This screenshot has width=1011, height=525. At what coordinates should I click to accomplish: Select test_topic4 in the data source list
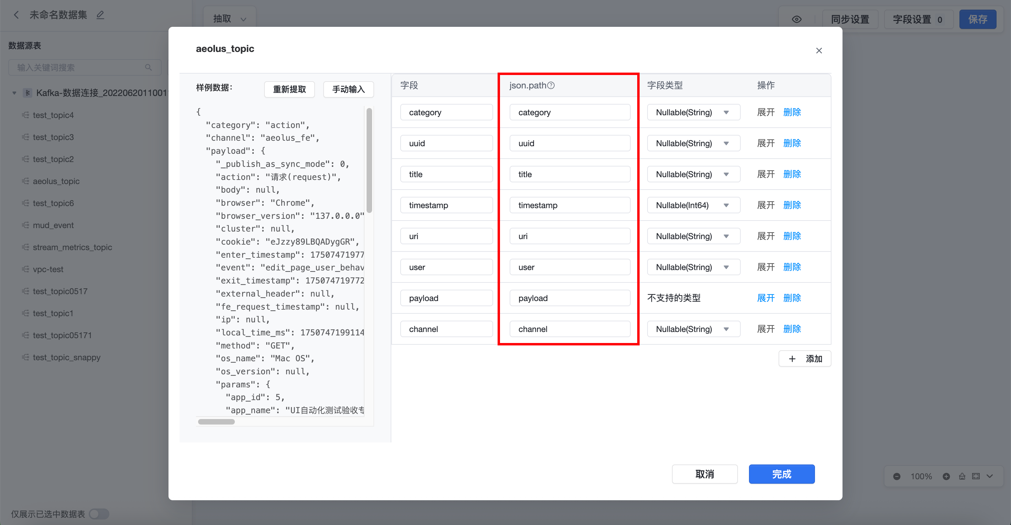[53, 115]
